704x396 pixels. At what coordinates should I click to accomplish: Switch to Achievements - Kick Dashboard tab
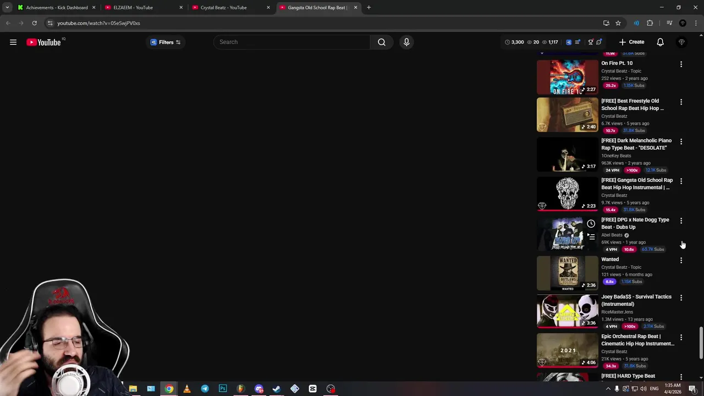pyautogui.click(x=57, y=8)
